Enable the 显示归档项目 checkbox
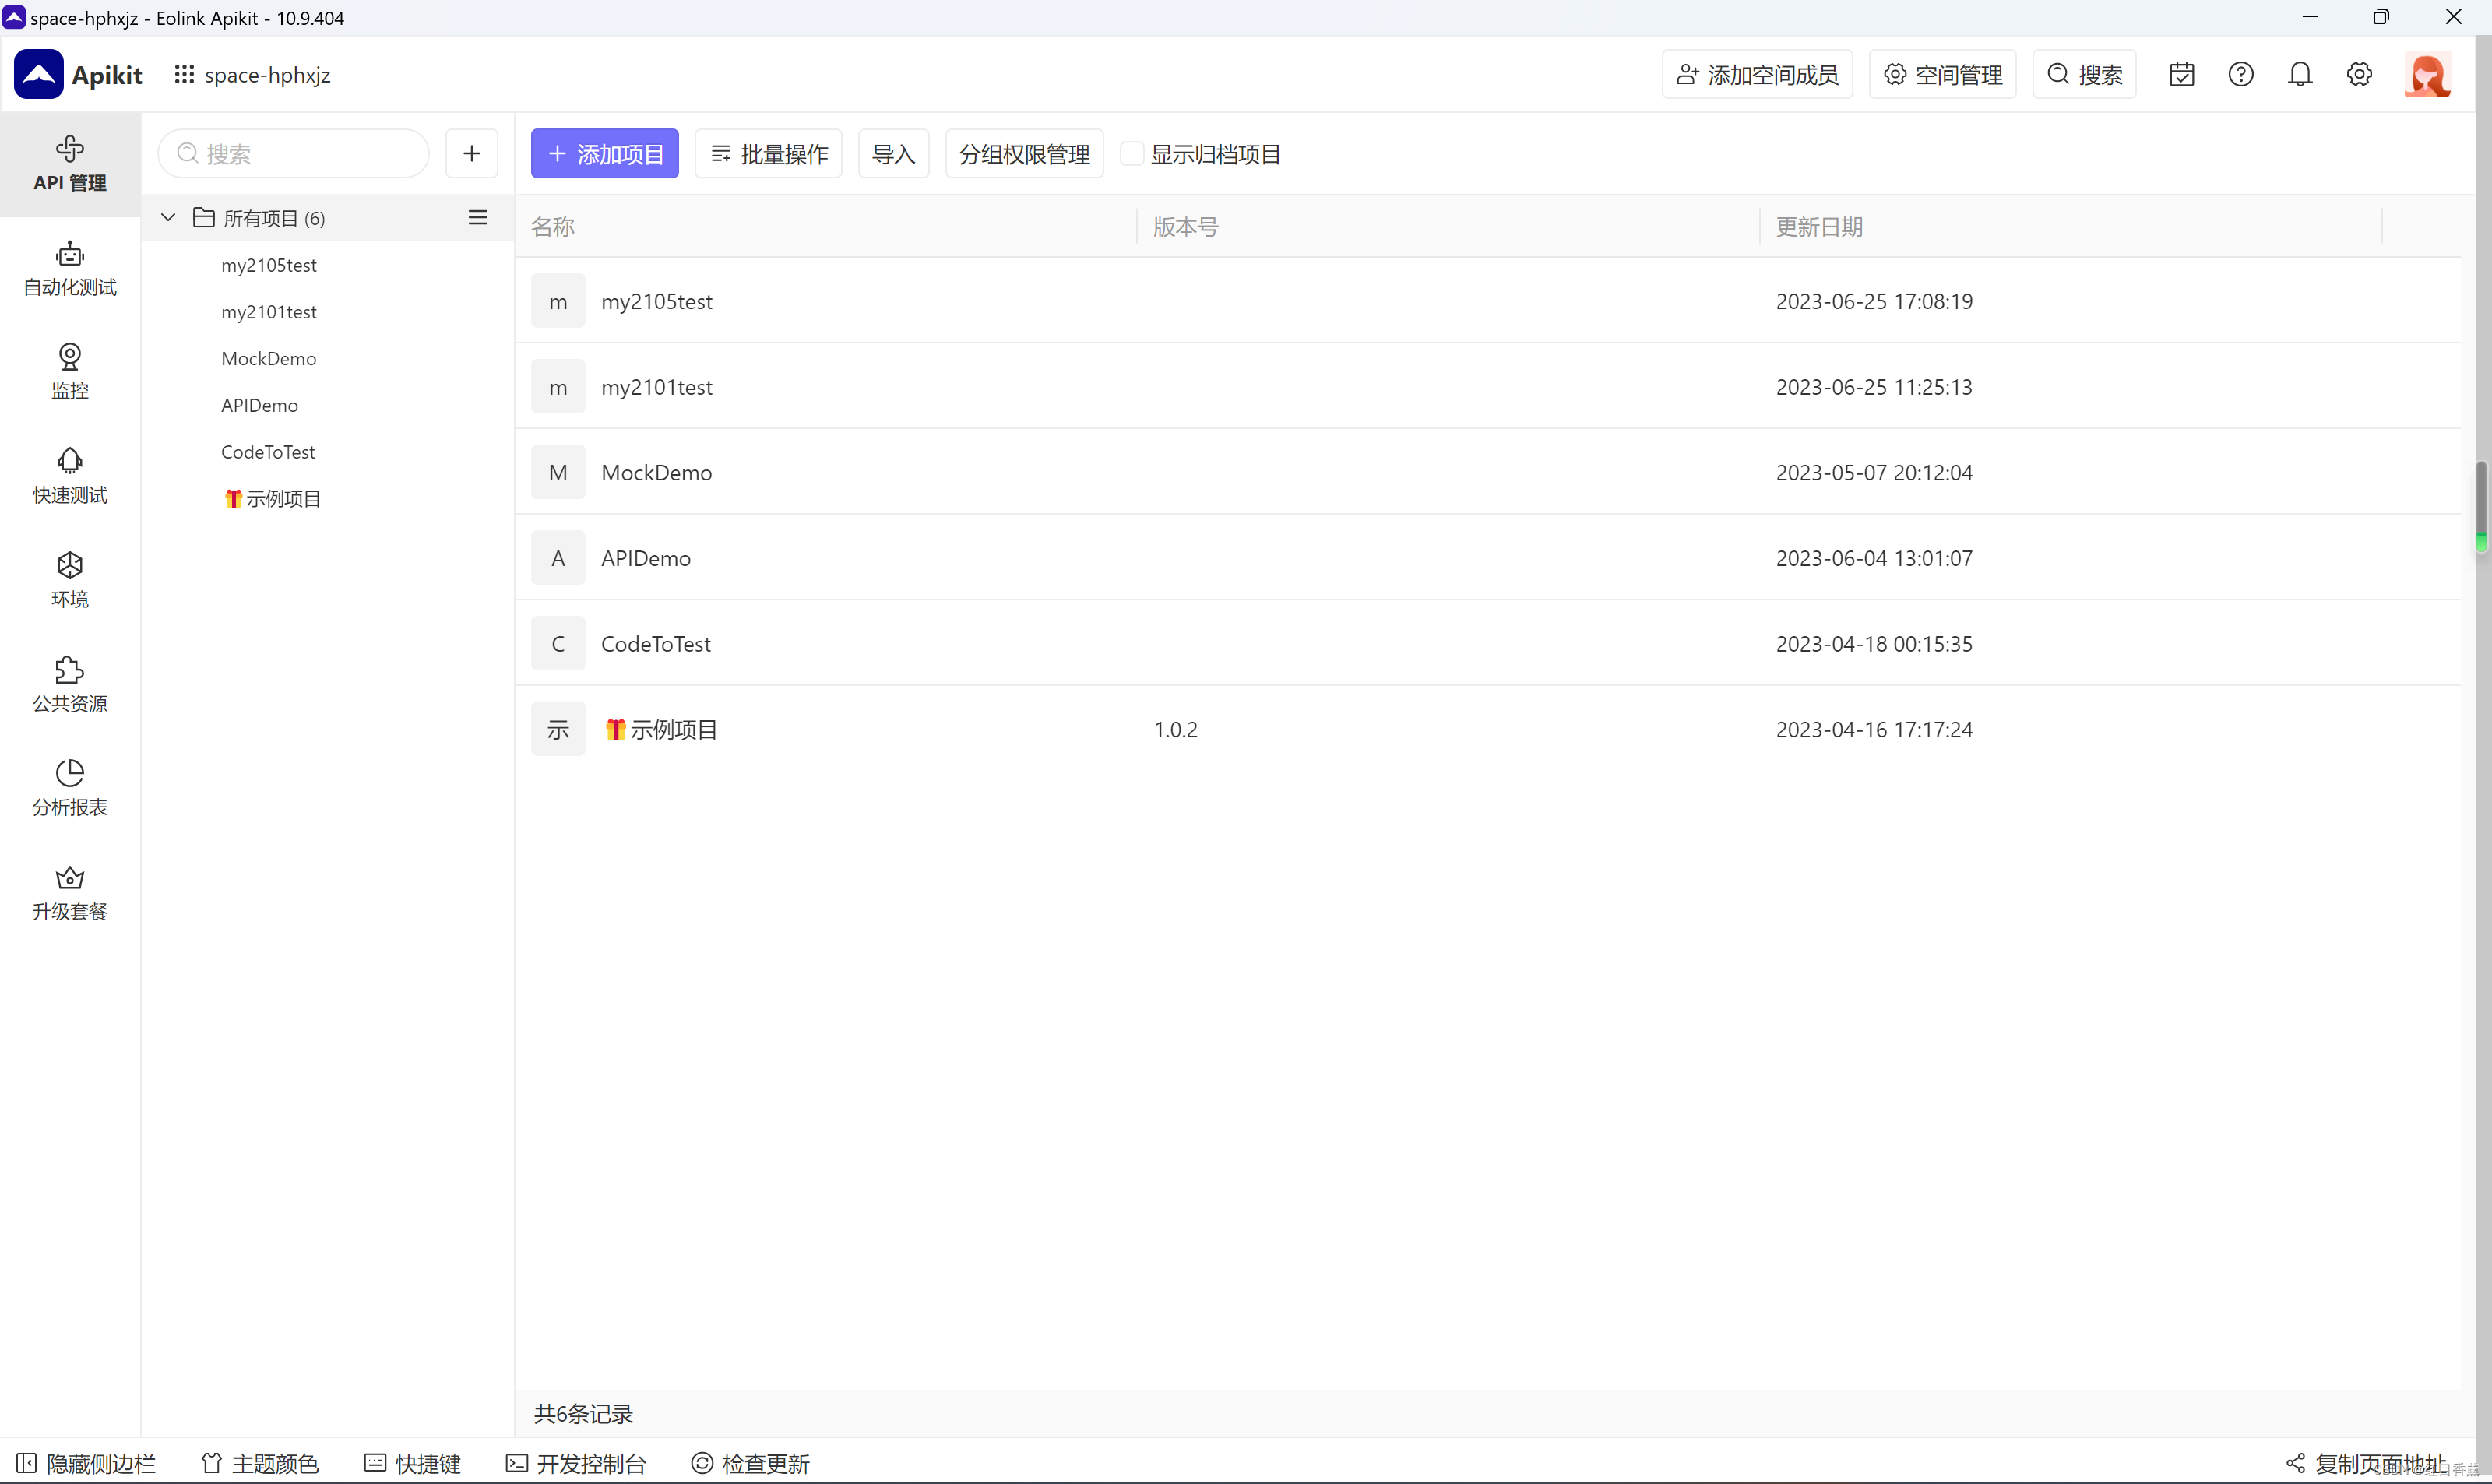 [x=1131, y=154]
